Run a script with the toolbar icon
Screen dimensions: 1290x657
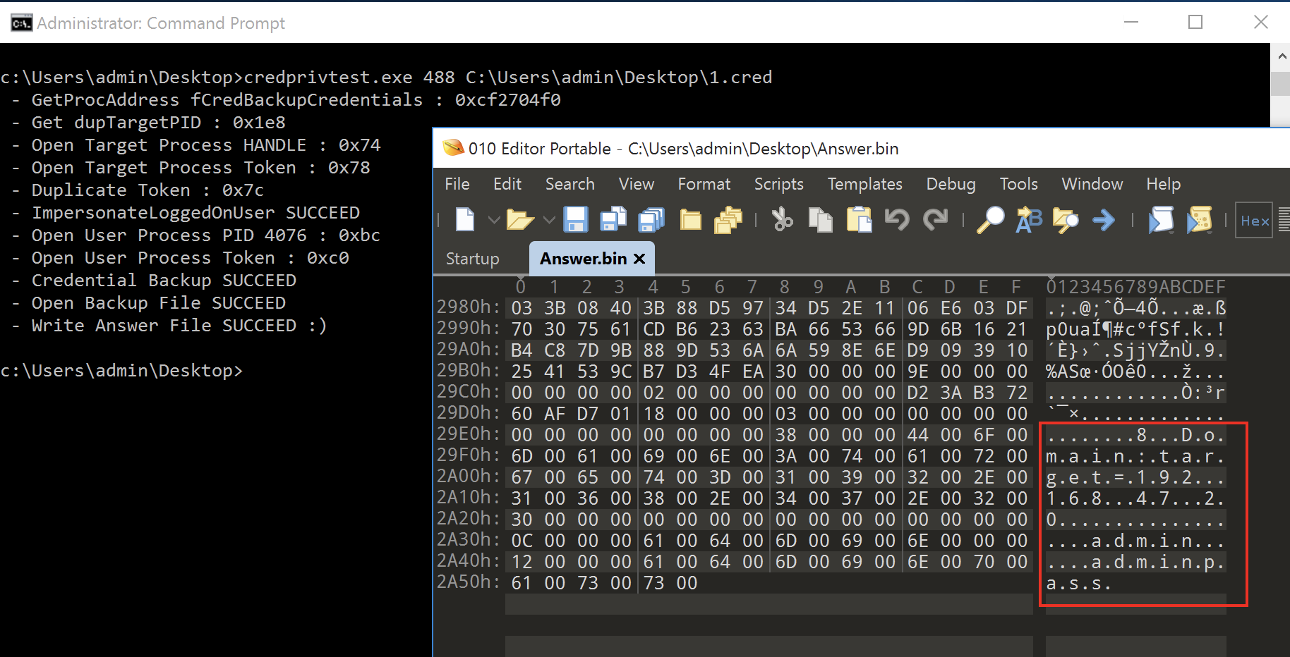pos(1161,220)
